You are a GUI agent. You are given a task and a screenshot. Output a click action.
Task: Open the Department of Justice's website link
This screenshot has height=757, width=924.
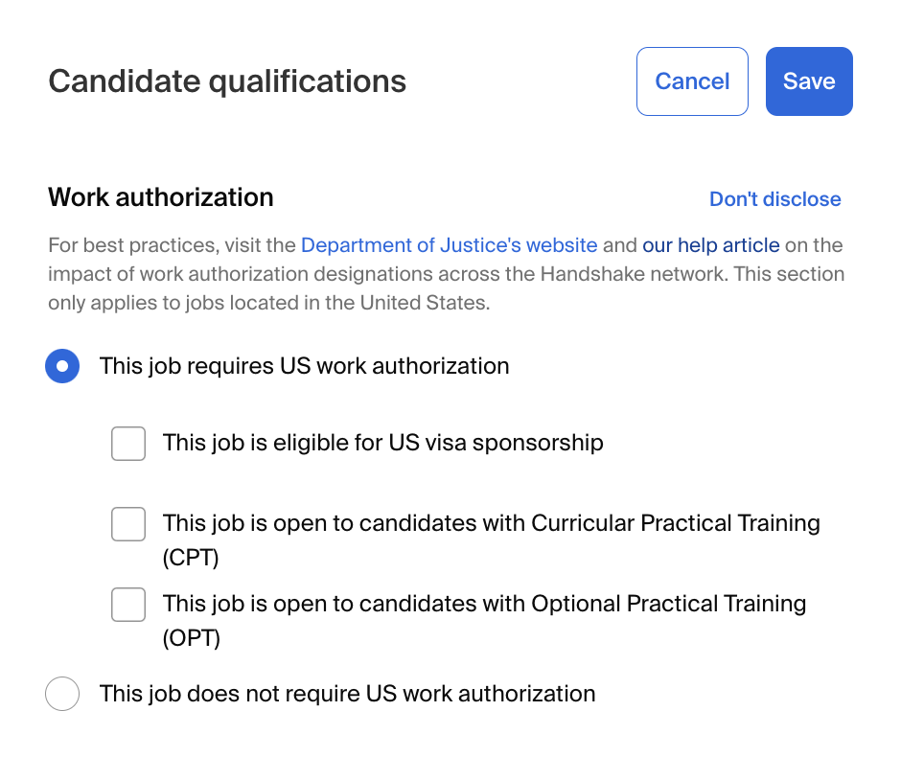pos(449,245)
